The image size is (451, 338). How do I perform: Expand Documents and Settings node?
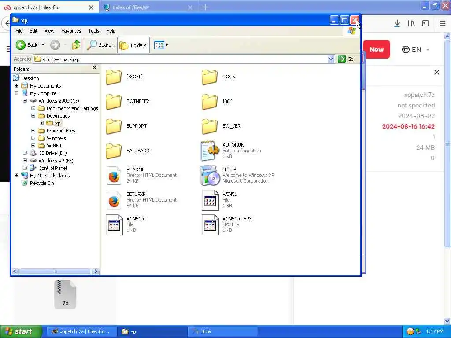(33, 108)
